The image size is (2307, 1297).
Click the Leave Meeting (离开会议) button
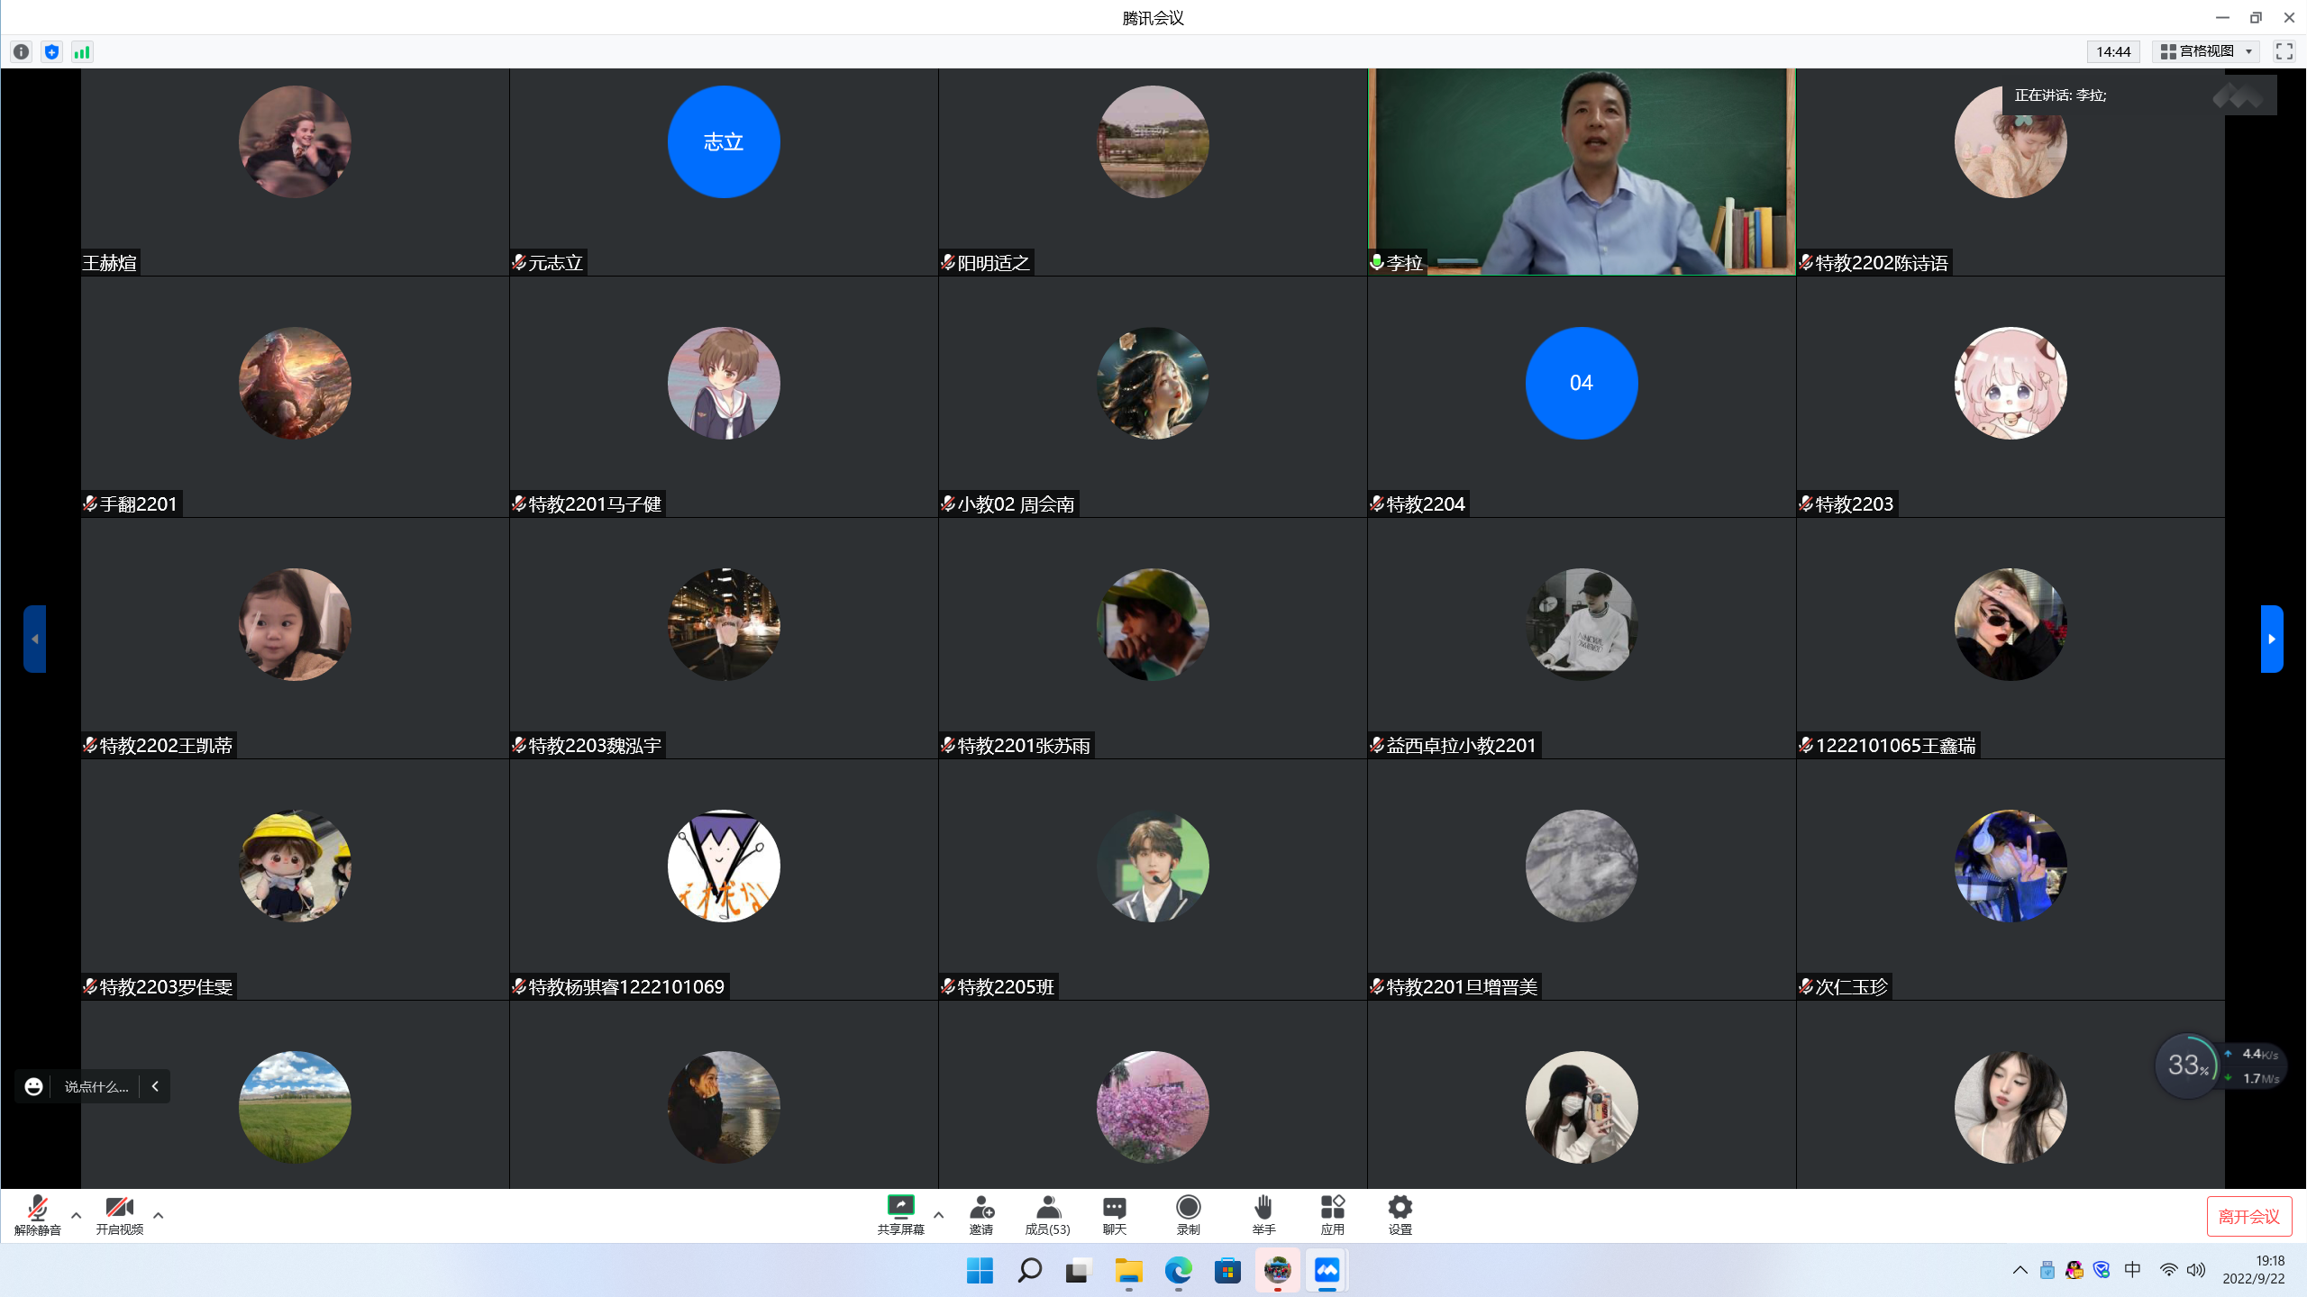tap(2248, 1217)
